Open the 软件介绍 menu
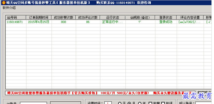This screenshot has width=214, height=104. (9, 8)
